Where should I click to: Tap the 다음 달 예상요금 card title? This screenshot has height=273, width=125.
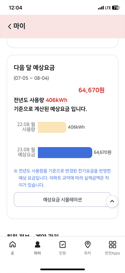click(x=34, y=68)
